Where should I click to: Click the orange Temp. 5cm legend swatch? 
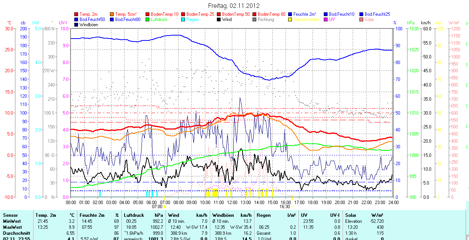112,14
